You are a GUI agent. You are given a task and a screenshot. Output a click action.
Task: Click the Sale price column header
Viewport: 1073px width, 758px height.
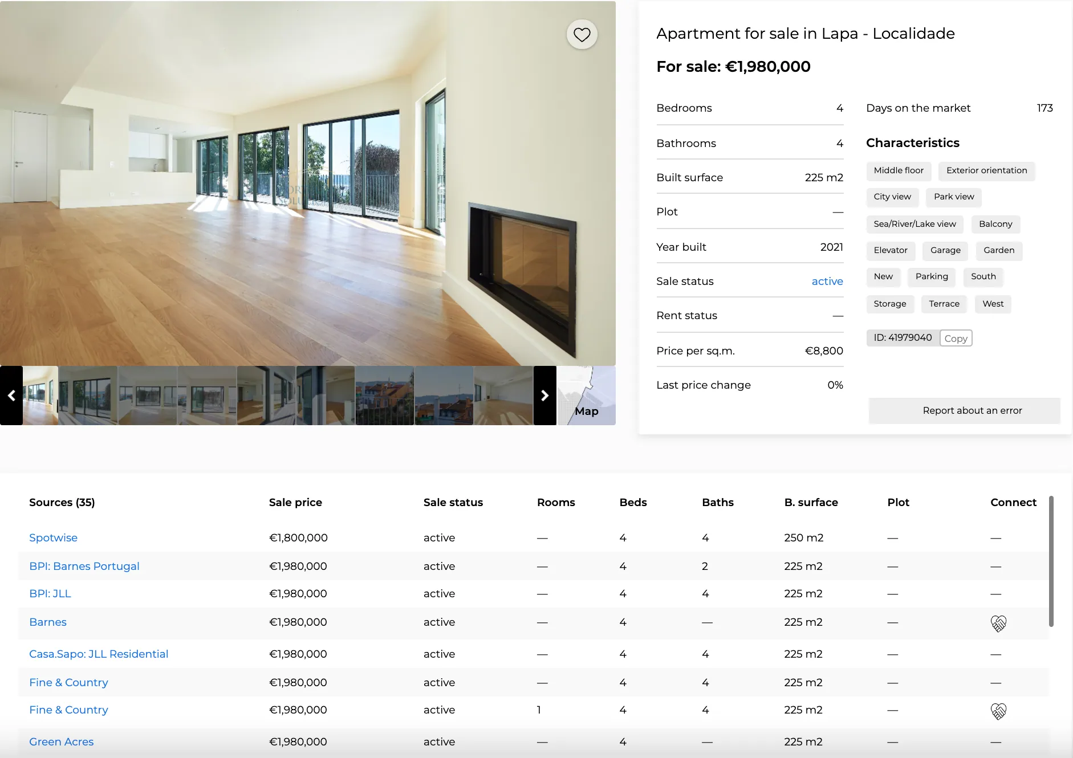[295, 502]
